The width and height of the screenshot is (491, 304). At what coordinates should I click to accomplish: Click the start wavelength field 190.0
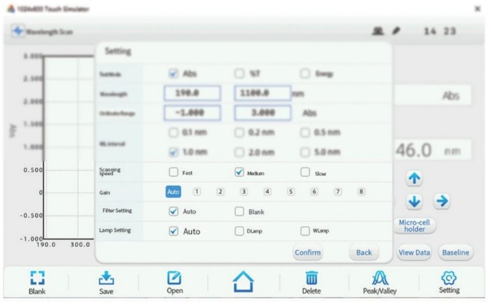point(192,93)
